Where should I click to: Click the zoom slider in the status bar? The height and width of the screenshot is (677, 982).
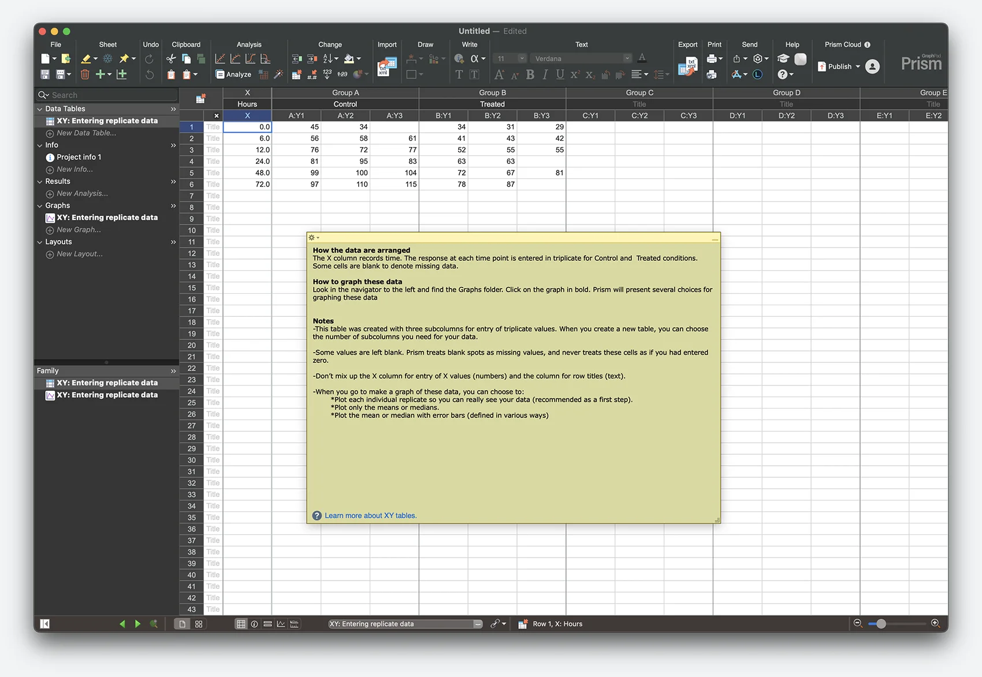881,624
